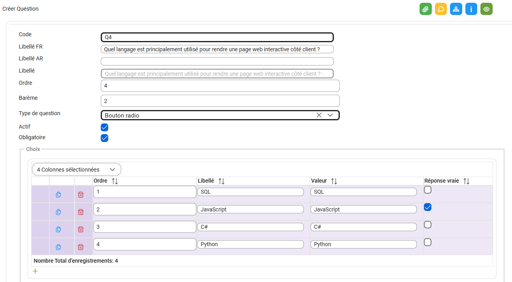Viewport: 512px width, 282px height.
Task: Uncheck the Actif checkbox
Action: coord(105,127)
